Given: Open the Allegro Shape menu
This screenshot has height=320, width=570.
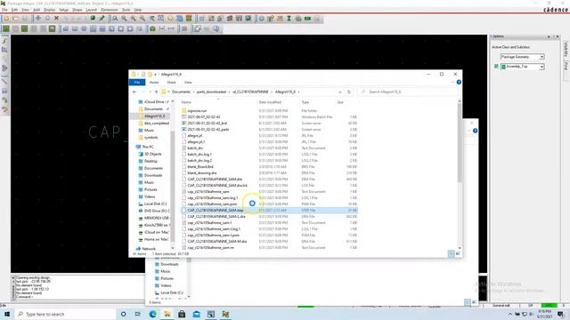Looking at the screenshot, I should (x=77, y=10).
